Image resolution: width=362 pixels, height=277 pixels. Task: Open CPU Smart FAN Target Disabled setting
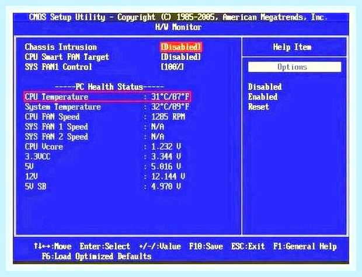[181, 57]
